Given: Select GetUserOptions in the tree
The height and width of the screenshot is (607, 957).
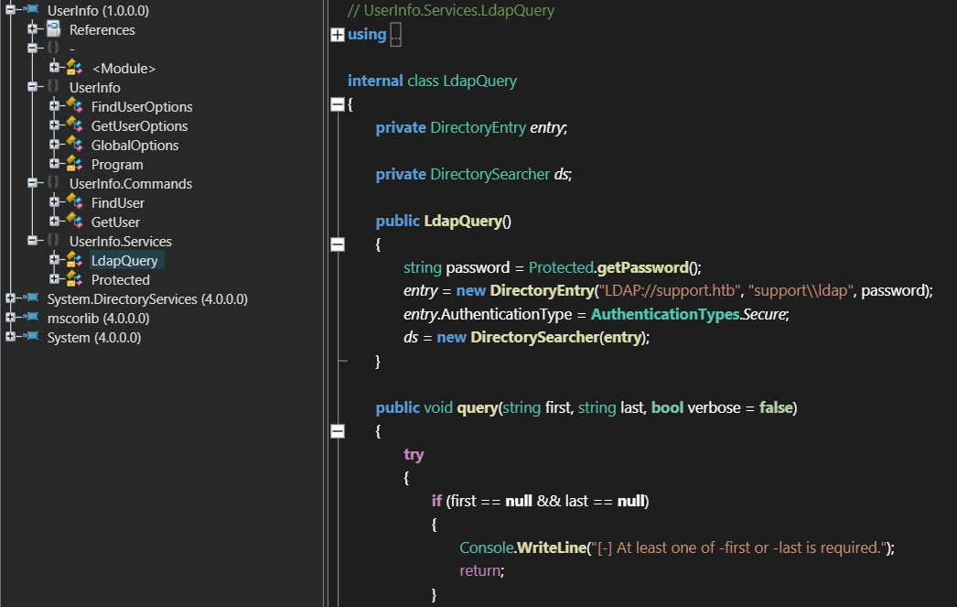Looking at the screenshot, I should click(139, 125).
